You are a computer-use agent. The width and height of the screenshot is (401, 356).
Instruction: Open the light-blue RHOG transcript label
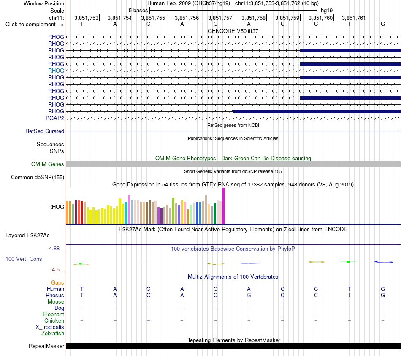coord(56,71)
